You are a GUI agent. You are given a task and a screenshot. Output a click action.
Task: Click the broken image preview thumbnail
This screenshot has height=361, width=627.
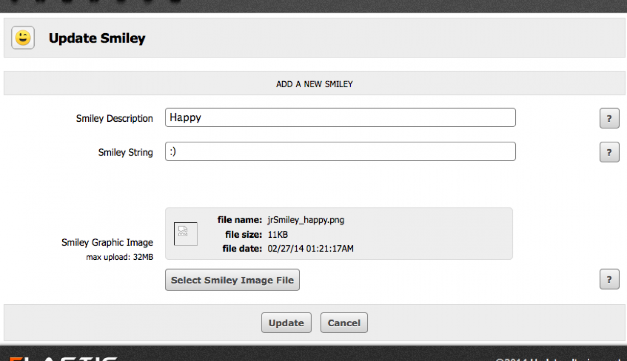tap(186, 234)
